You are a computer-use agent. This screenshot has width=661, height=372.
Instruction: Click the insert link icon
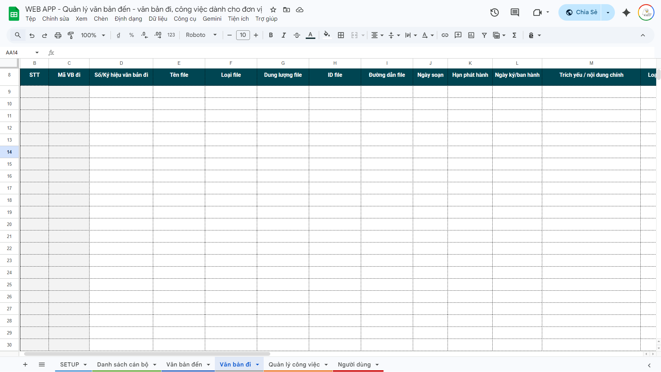tap(445, 35)
